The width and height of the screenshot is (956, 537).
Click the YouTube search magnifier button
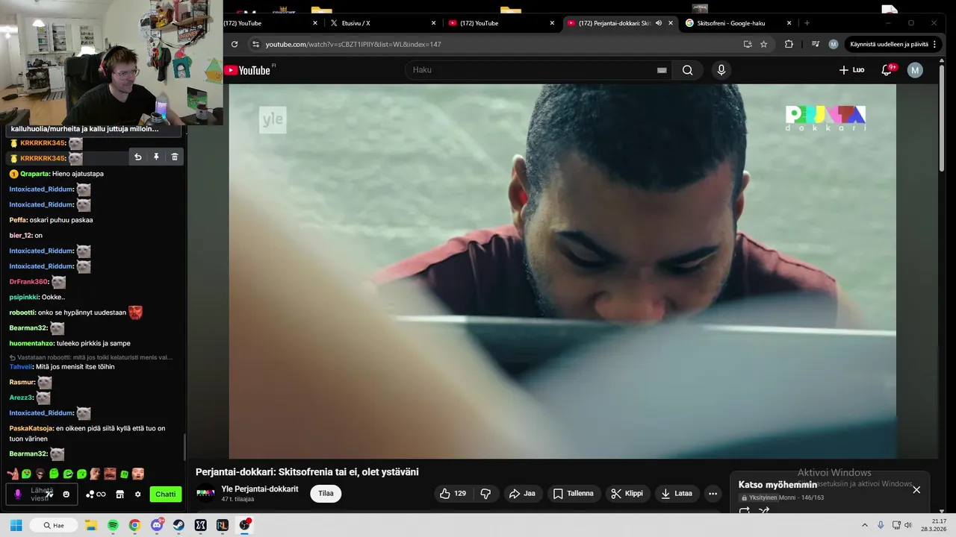(687, 70)
